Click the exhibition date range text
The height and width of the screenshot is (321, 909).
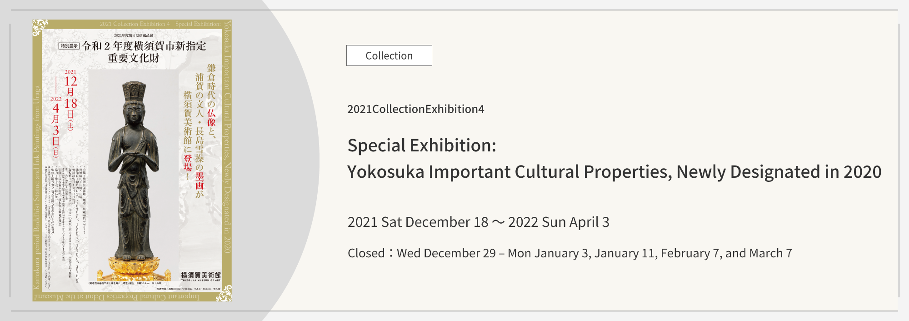click(478, 222)
